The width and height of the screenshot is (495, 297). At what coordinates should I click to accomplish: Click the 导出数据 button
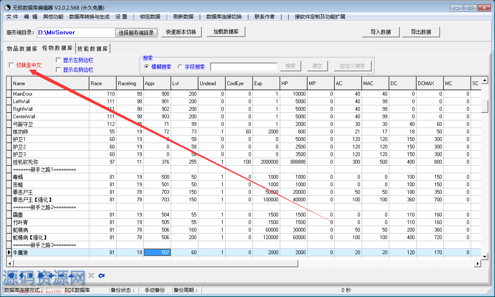[x=421, y=32]
